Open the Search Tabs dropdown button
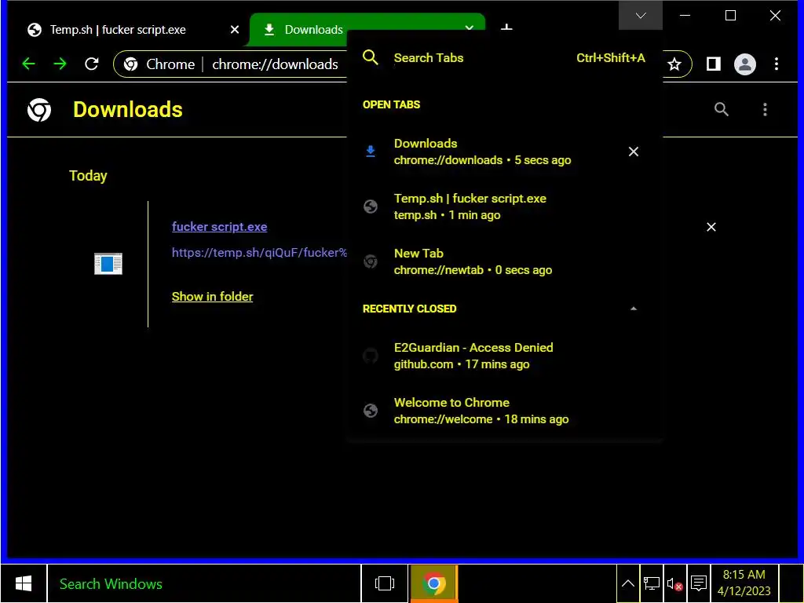This screenshot has height=603, width=804. 641,16
